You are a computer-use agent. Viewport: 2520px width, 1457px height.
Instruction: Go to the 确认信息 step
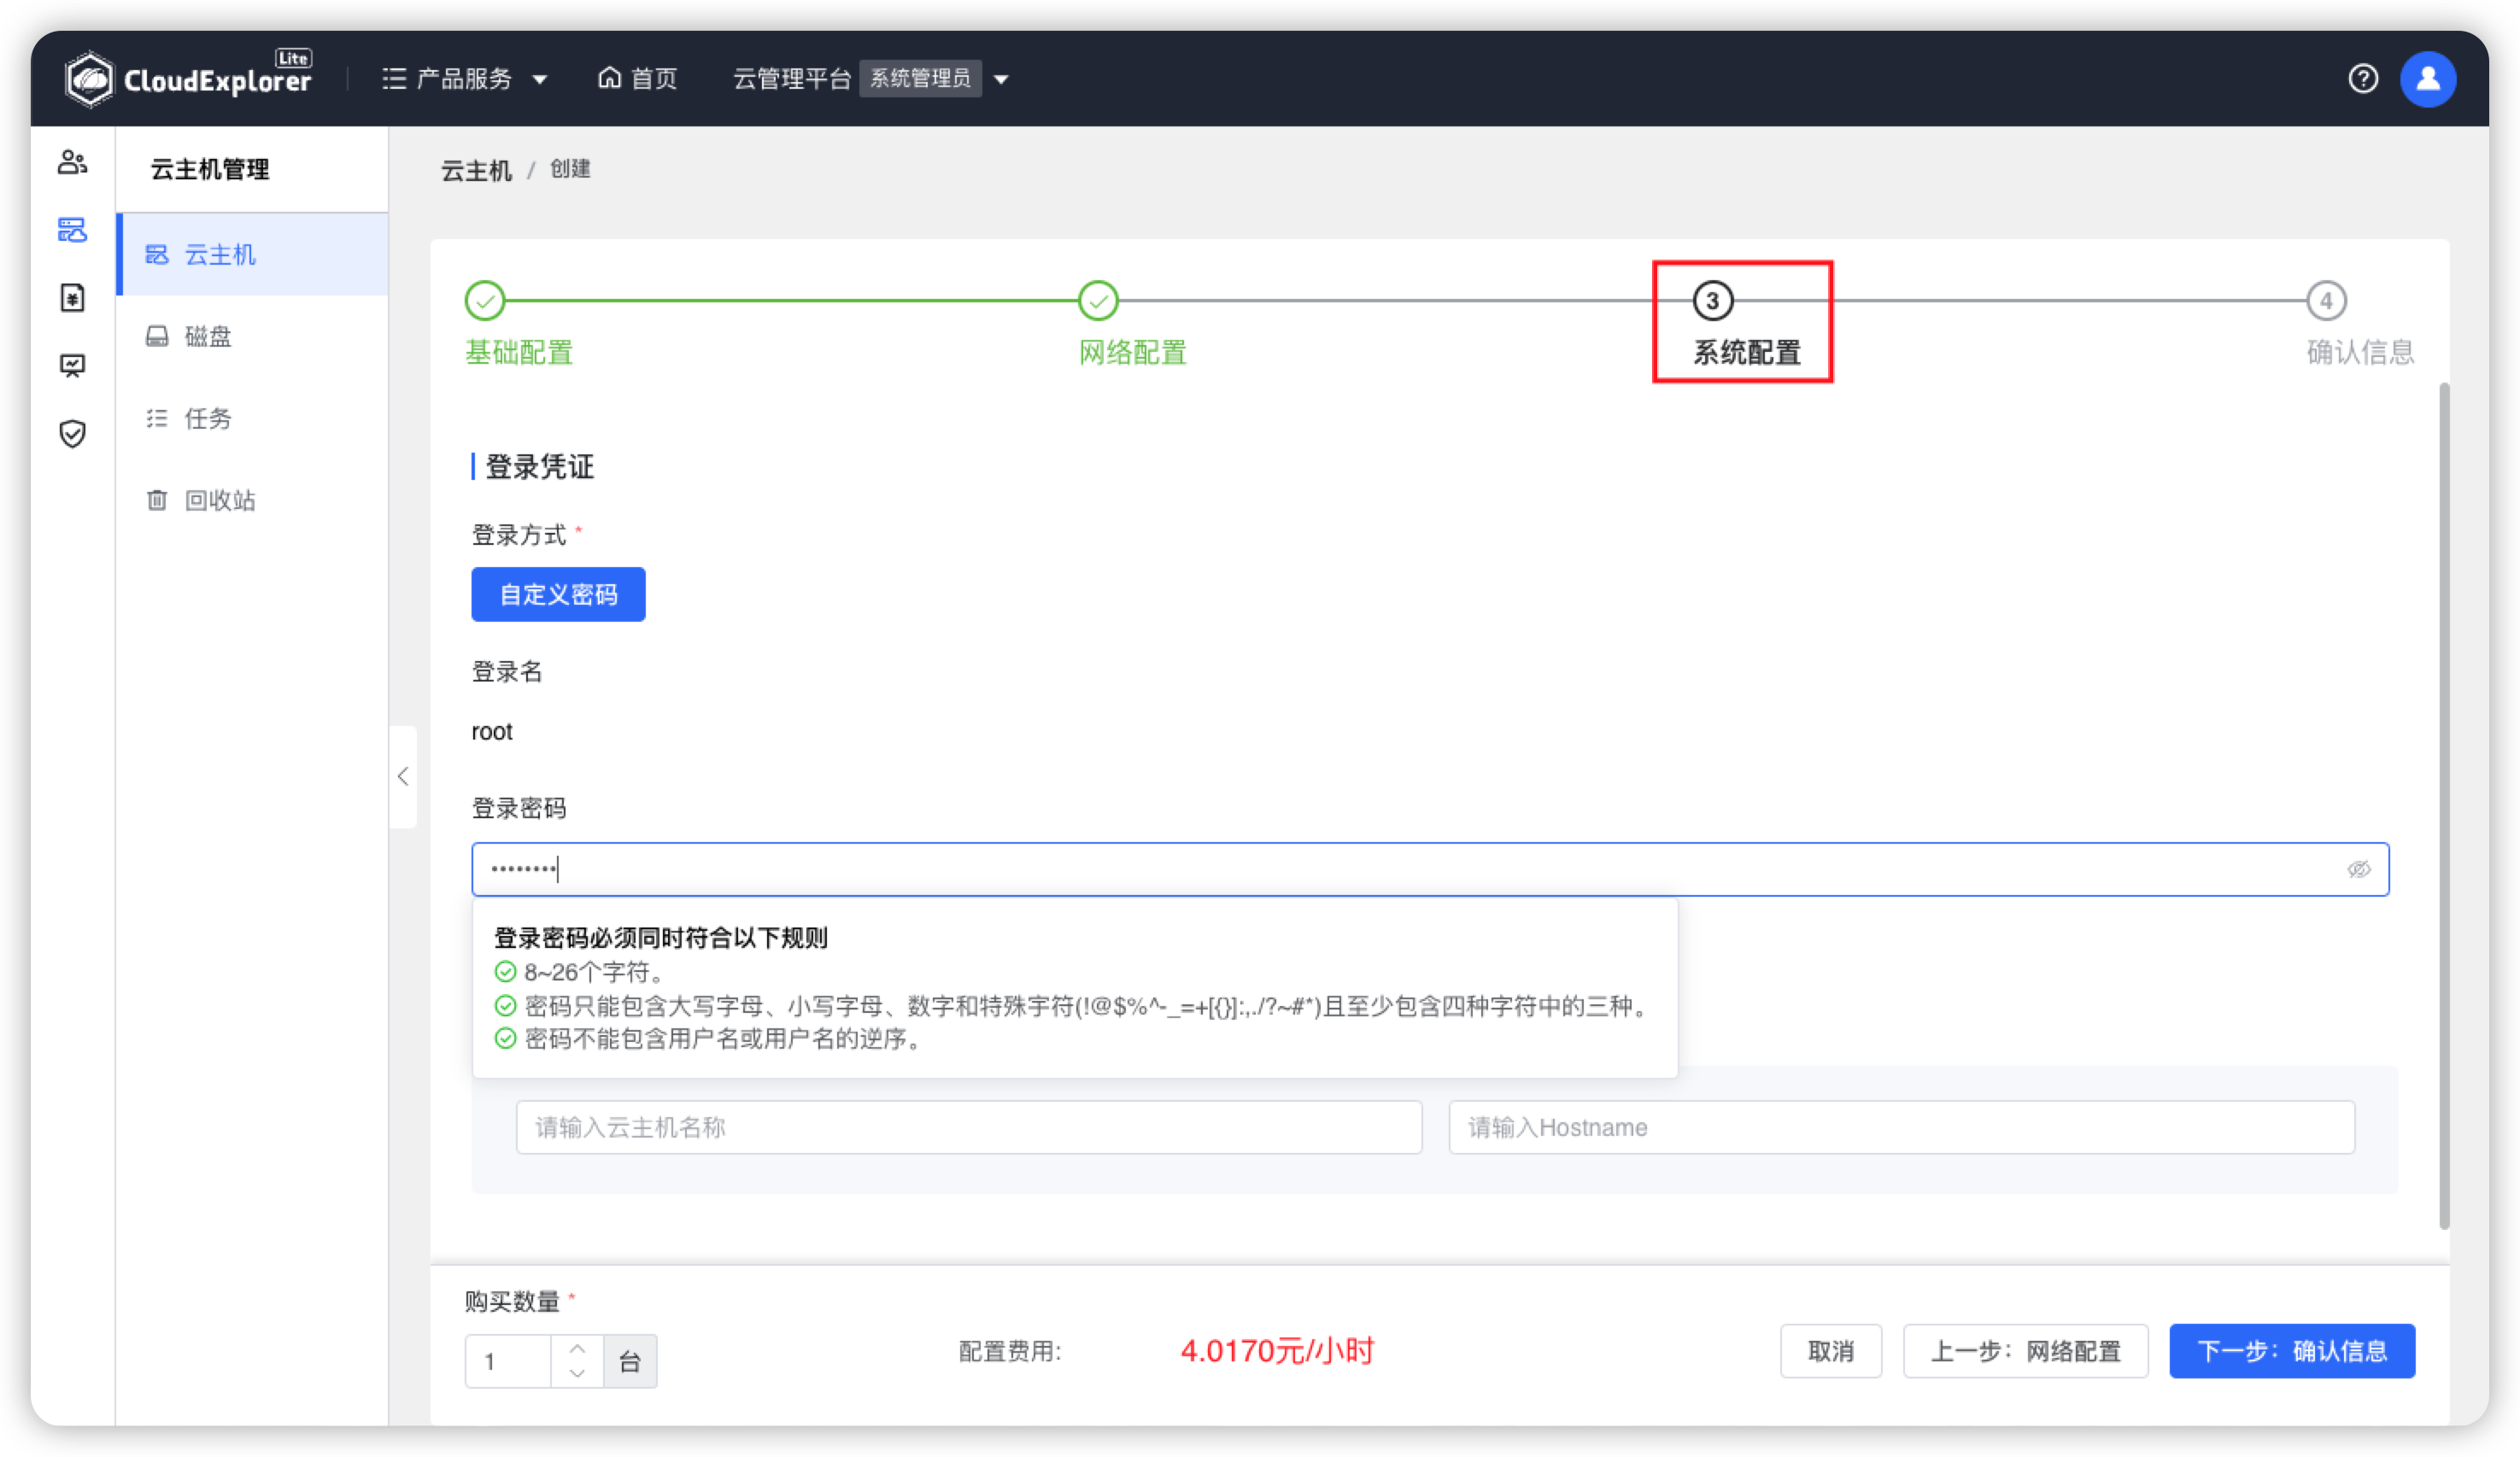point(2359,323)
